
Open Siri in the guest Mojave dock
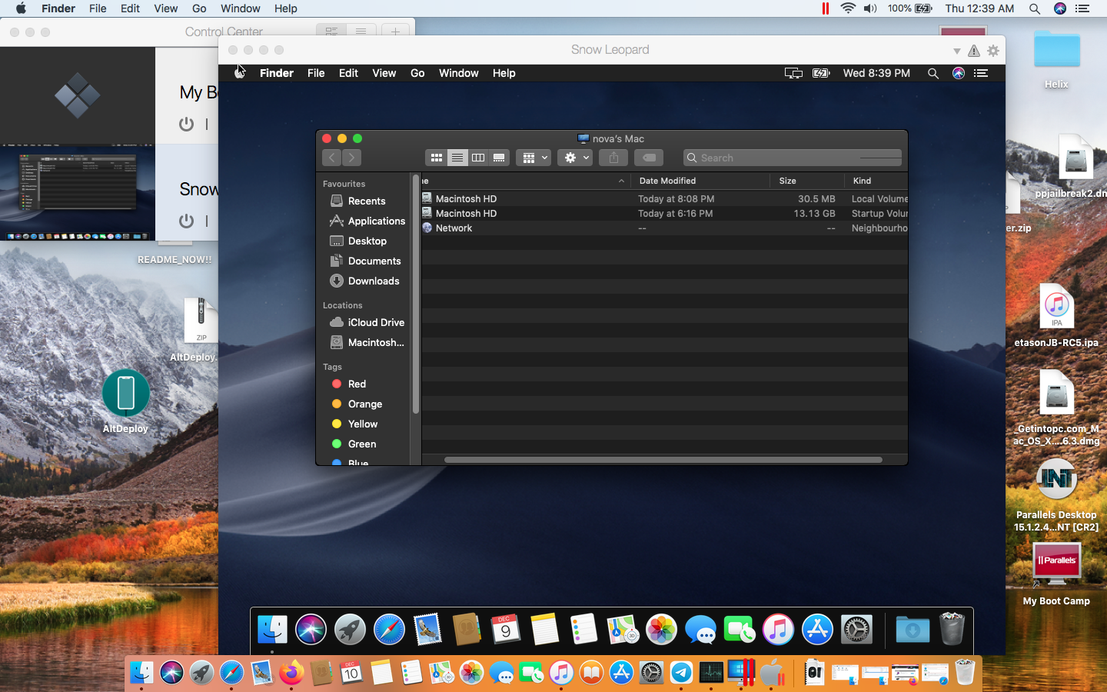[x=311, y=630]
